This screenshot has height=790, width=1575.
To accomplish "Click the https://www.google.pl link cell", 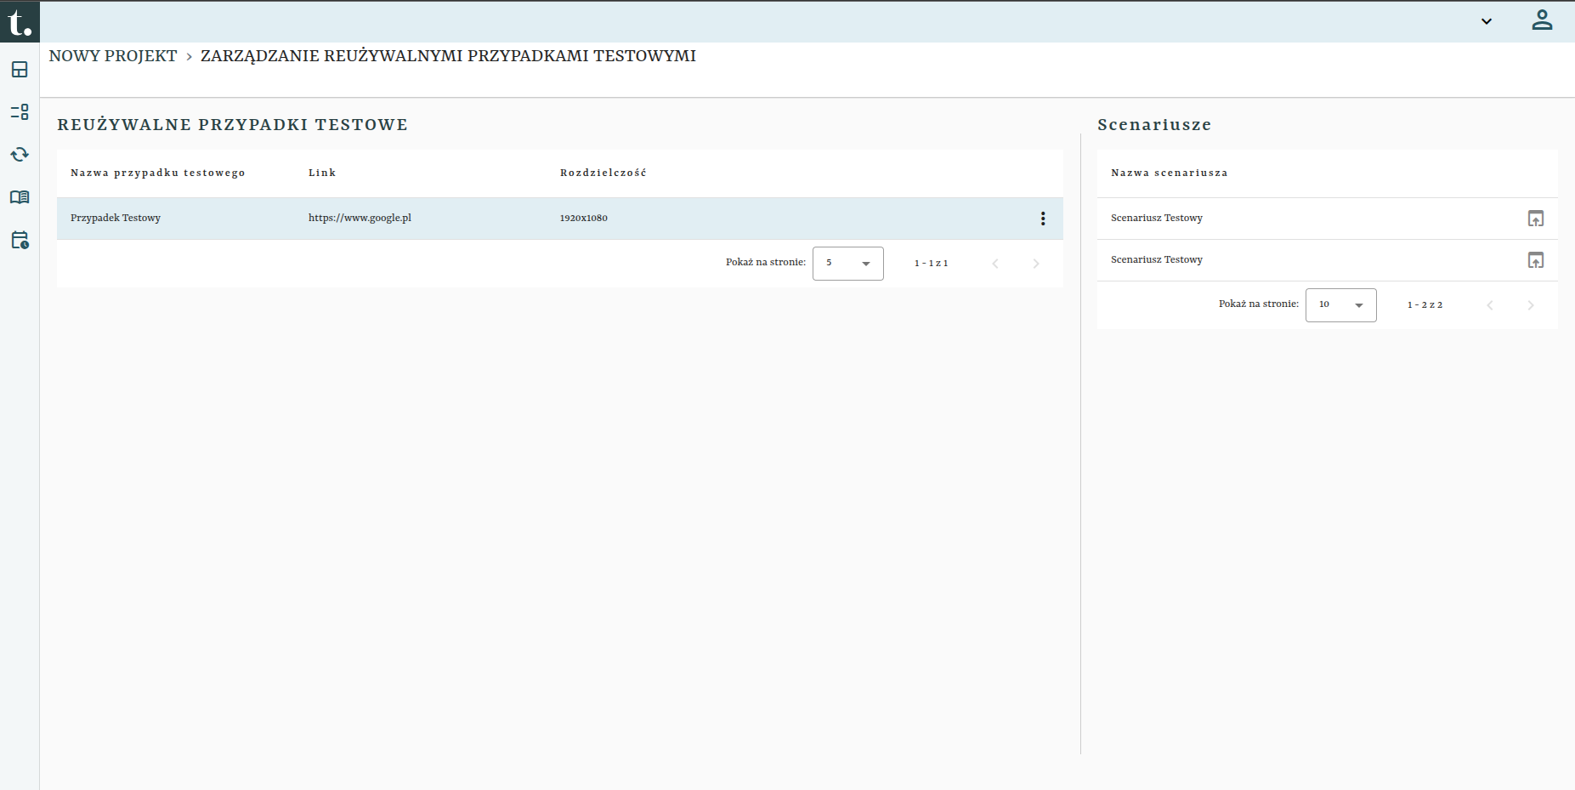I will pos(360,219).
